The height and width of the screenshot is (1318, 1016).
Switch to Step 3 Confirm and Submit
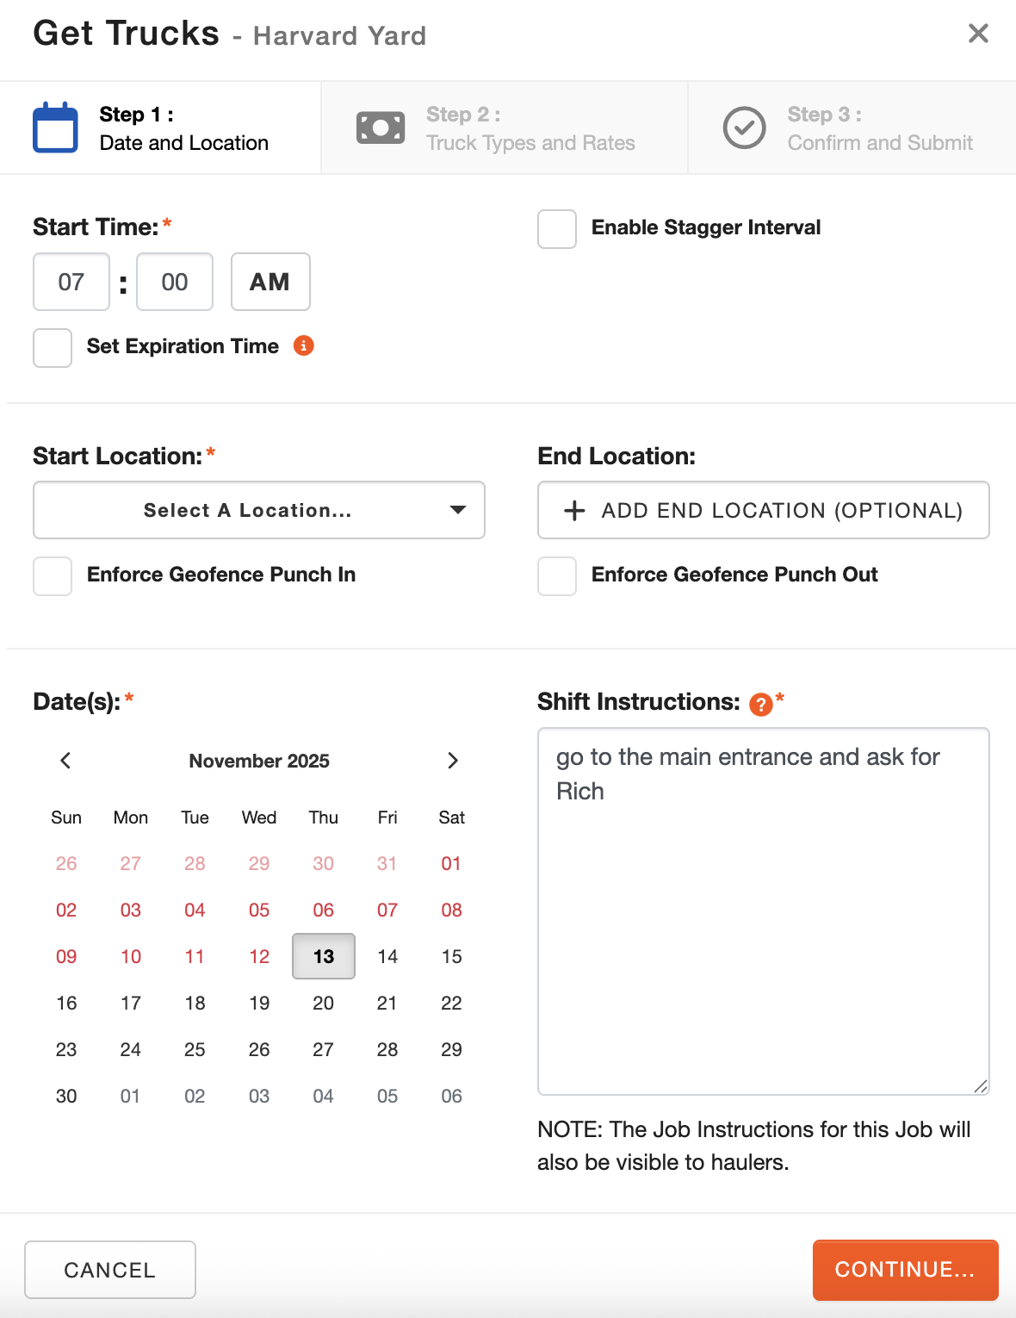point(879,128)
